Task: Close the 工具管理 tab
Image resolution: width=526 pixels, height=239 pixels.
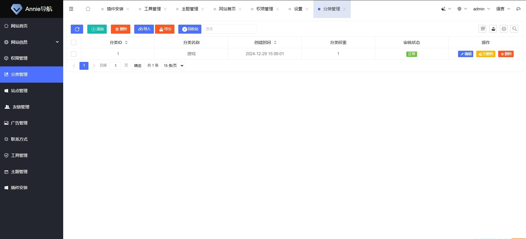Action: (165, 9)
